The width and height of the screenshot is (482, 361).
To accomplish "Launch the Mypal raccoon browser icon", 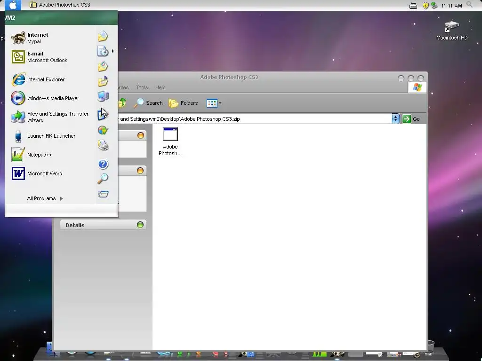I will [18, 38].
